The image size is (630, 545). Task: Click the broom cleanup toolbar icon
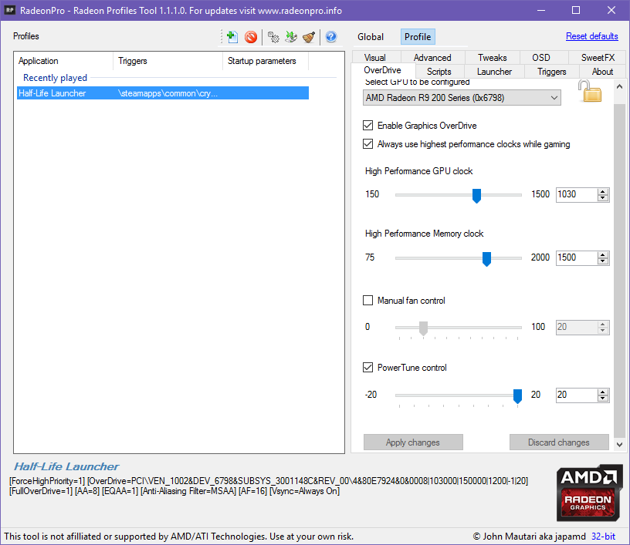pyautogui.click(x=309, y=37)
